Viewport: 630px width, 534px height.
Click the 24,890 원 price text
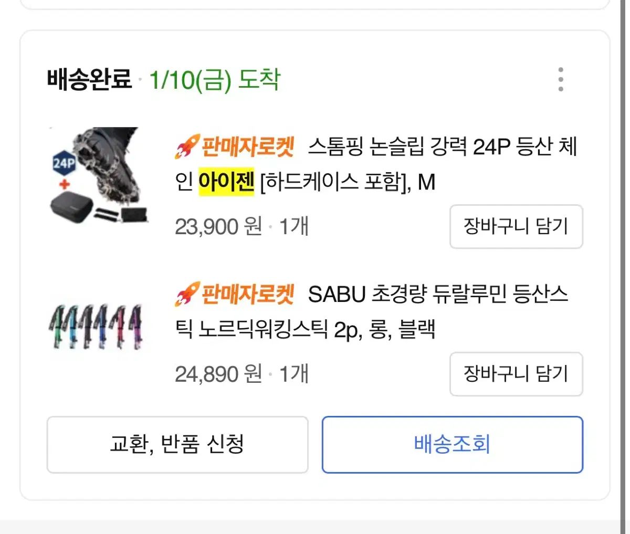(x=218, y=374)
